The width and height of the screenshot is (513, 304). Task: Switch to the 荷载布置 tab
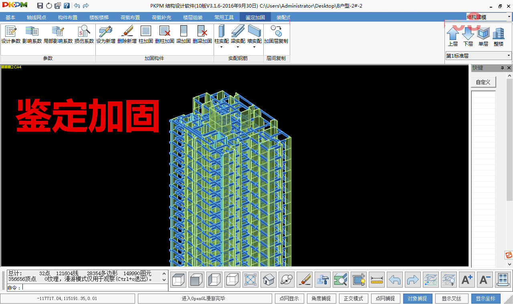point(130,17)
